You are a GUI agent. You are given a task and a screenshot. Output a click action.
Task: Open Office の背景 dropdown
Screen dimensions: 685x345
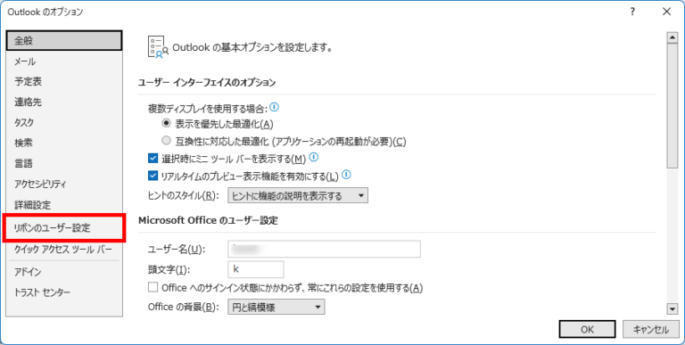(x=276, y=307)
